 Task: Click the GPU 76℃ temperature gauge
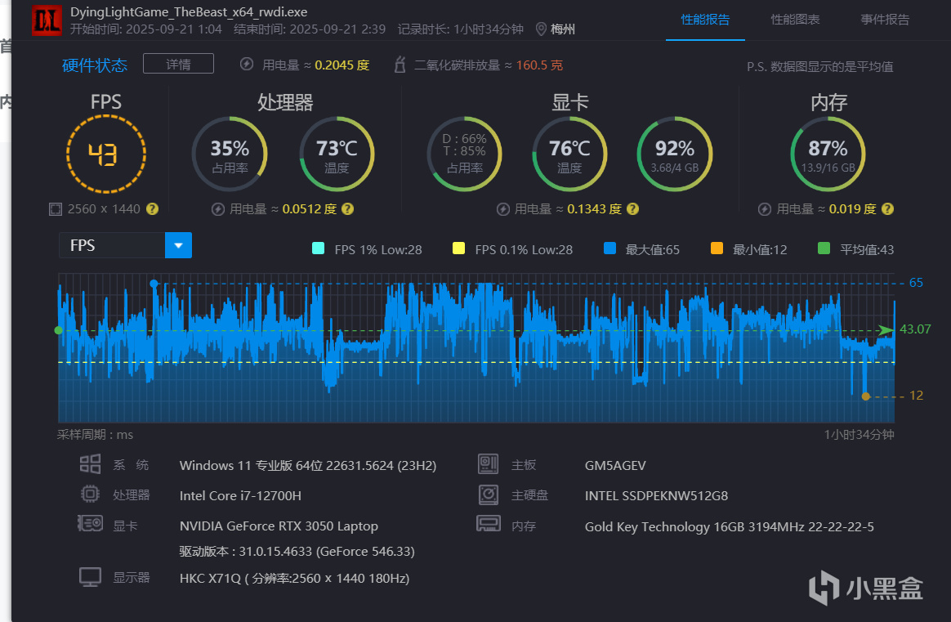(x=569, y=154)
